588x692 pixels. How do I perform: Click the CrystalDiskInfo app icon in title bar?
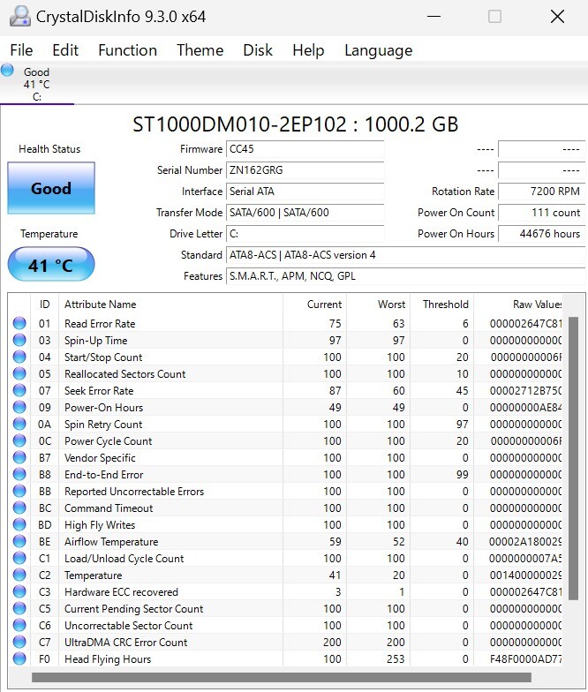pos(19,16)
